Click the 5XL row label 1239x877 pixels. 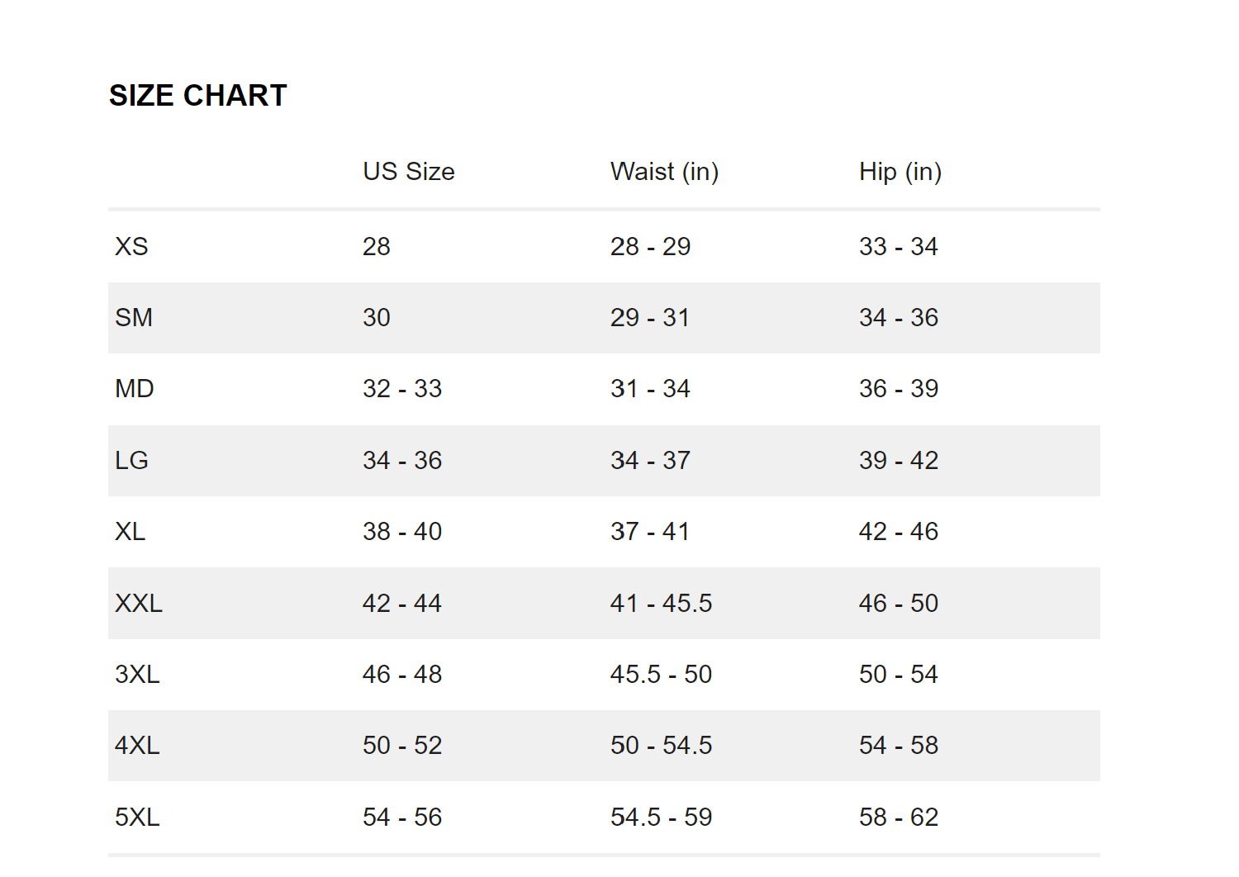pos(137,817)
